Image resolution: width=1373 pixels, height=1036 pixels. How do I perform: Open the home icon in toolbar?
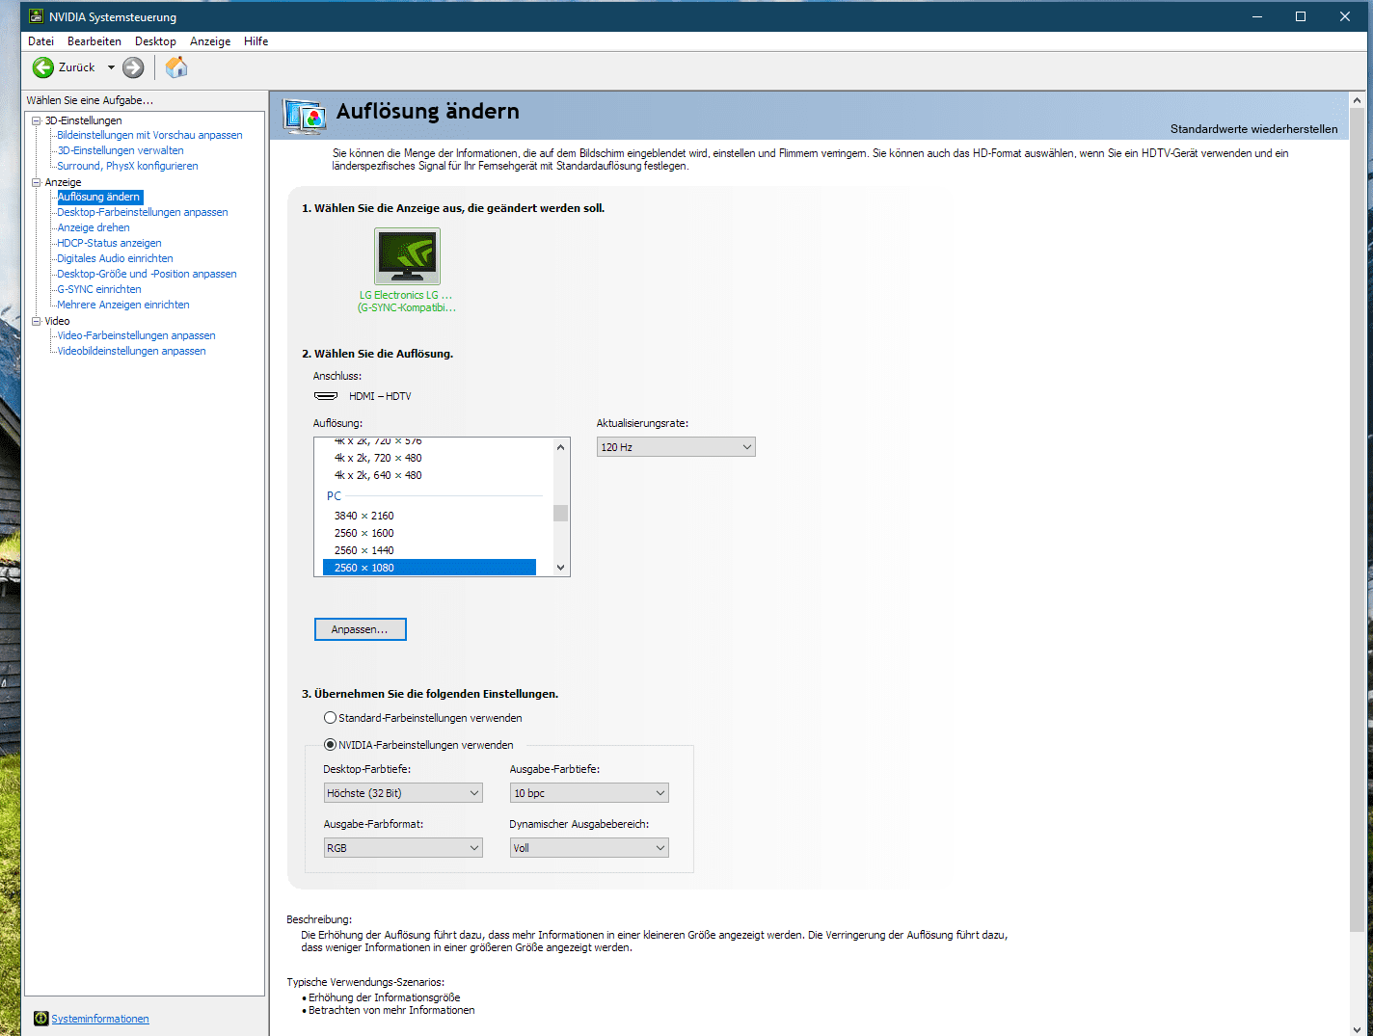176,66
